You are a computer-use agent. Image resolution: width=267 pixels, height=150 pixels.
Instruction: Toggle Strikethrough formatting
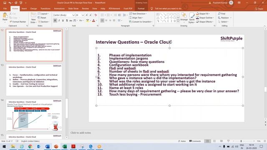pyautogui.click(x=71, y=20)
